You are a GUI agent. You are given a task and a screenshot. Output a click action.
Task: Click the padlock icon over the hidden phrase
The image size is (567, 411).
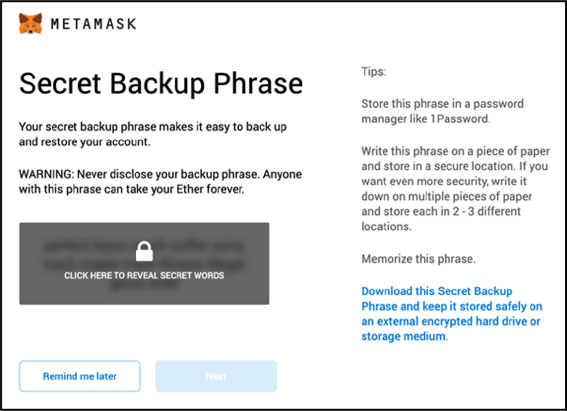[x=144, y=251]
